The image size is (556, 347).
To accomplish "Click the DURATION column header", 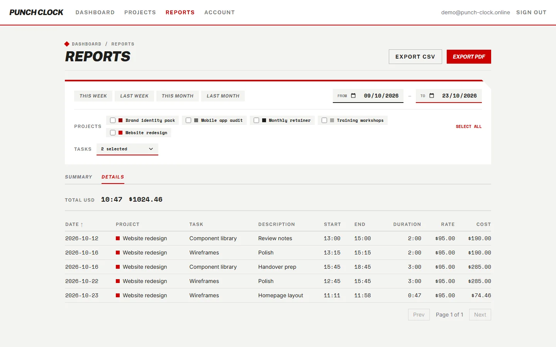I will (407, 224).
